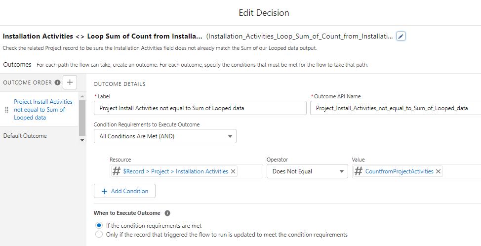Select 'Only if the record that triggered' radio option
Image resolution: width=481 pixels, height=246 pixels.
pyautogui.click(x=99, y=235)
